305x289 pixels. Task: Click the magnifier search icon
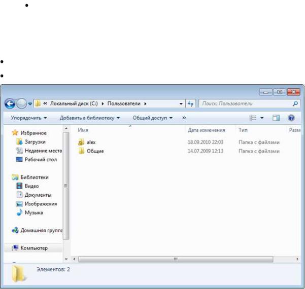295,103
